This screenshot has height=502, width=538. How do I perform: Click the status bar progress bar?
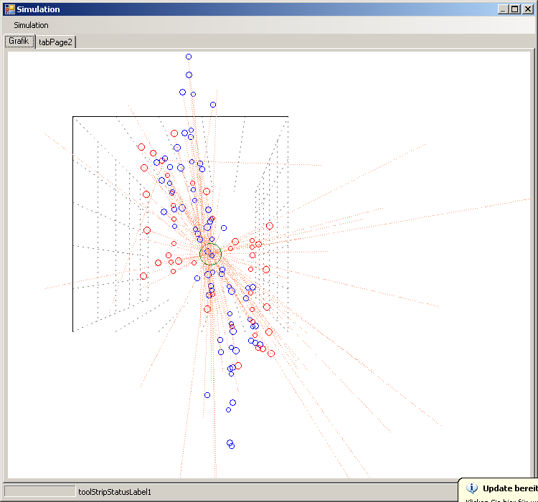39,491
